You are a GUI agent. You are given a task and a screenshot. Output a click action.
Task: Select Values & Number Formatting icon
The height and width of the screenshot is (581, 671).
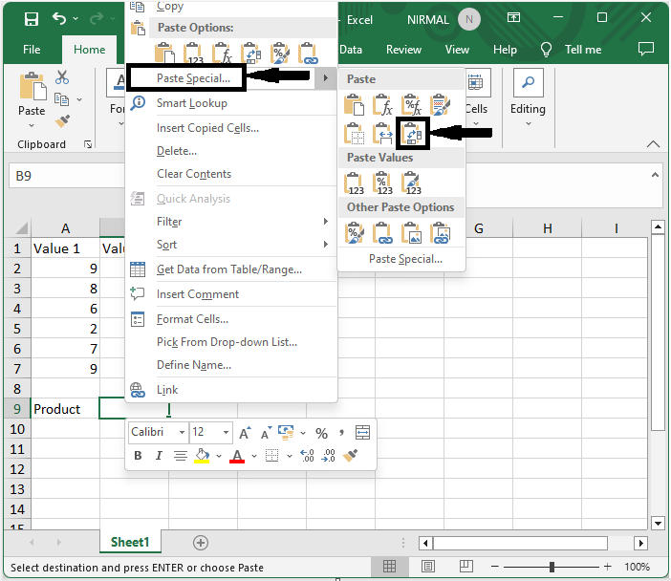pos(382,183)
